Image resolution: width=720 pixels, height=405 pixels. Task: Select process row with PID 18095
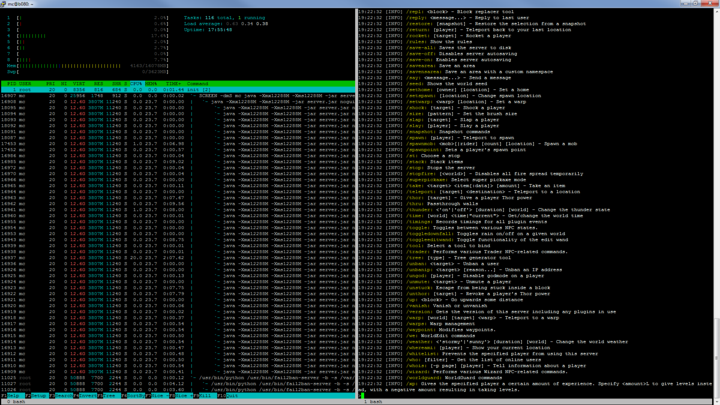coord(178,108)
